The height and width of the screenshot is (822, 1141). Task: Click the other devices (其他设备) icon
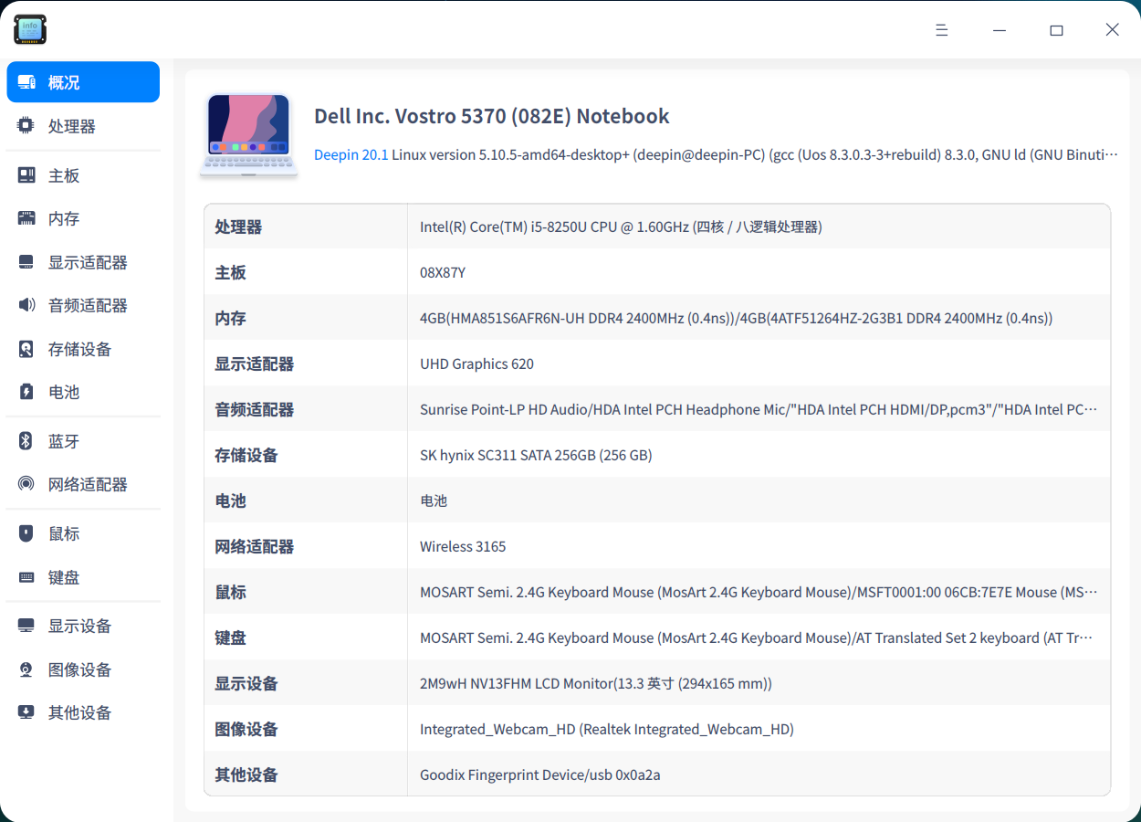tap(26, 712)
